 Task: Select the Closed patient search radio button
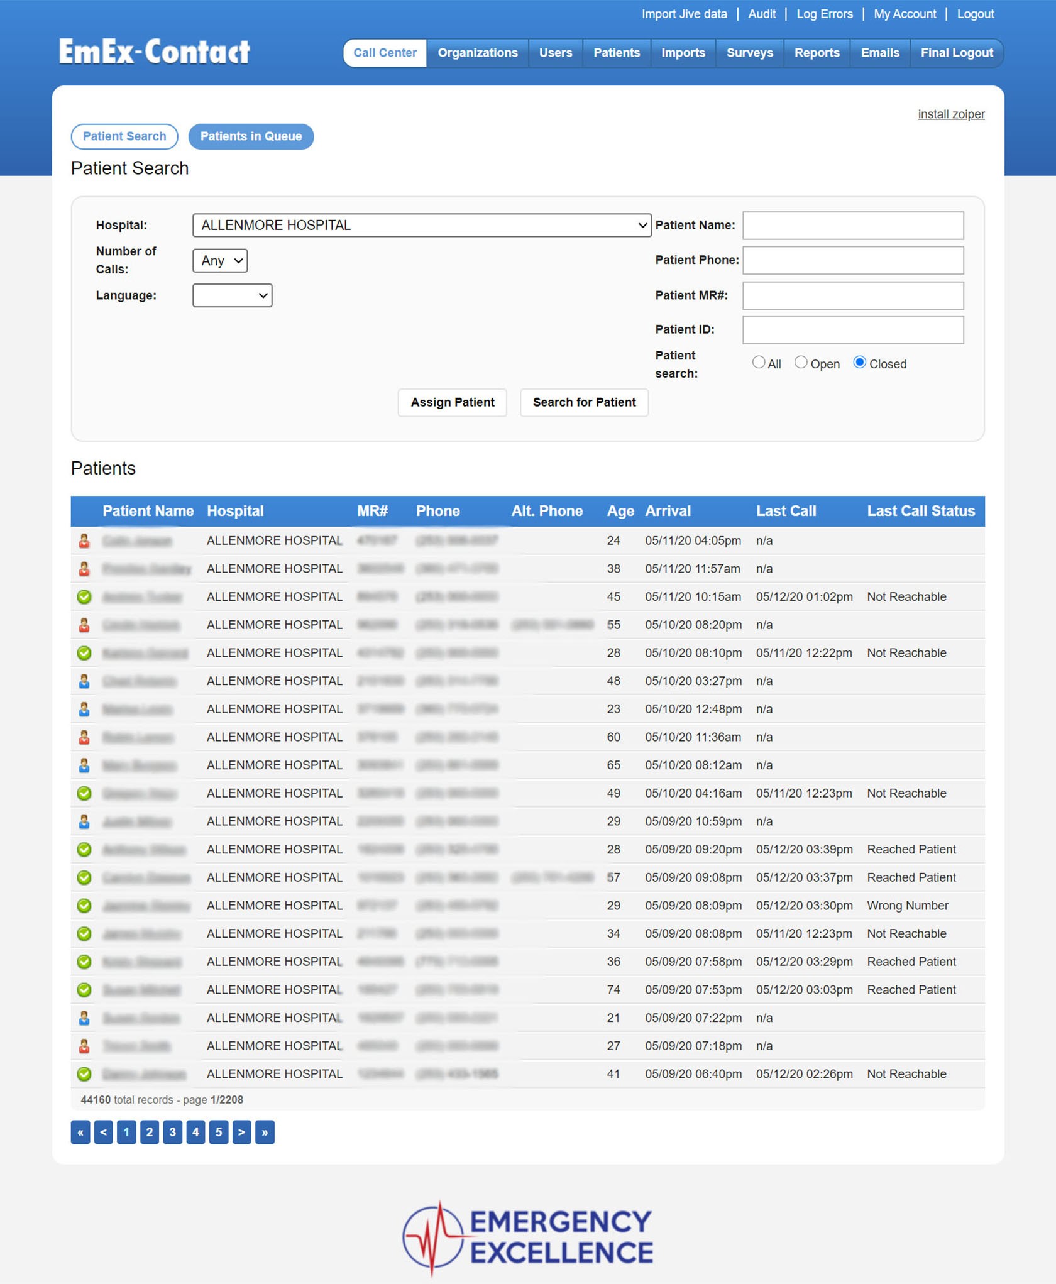tap(859, 363)
